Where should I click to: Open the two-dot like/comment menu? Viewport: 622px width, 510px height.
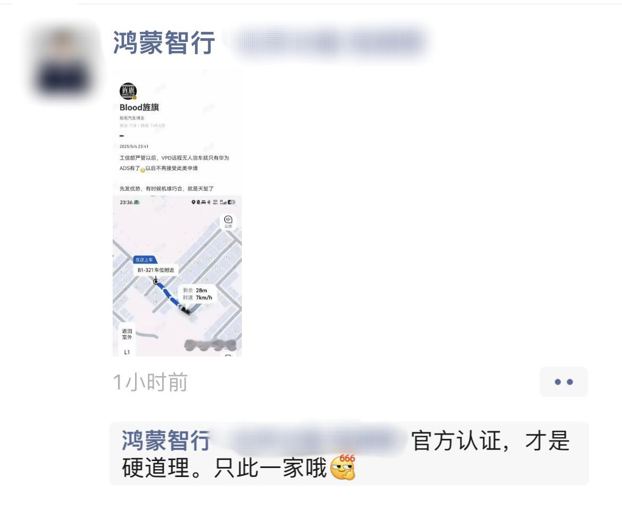tap(564, 381)
